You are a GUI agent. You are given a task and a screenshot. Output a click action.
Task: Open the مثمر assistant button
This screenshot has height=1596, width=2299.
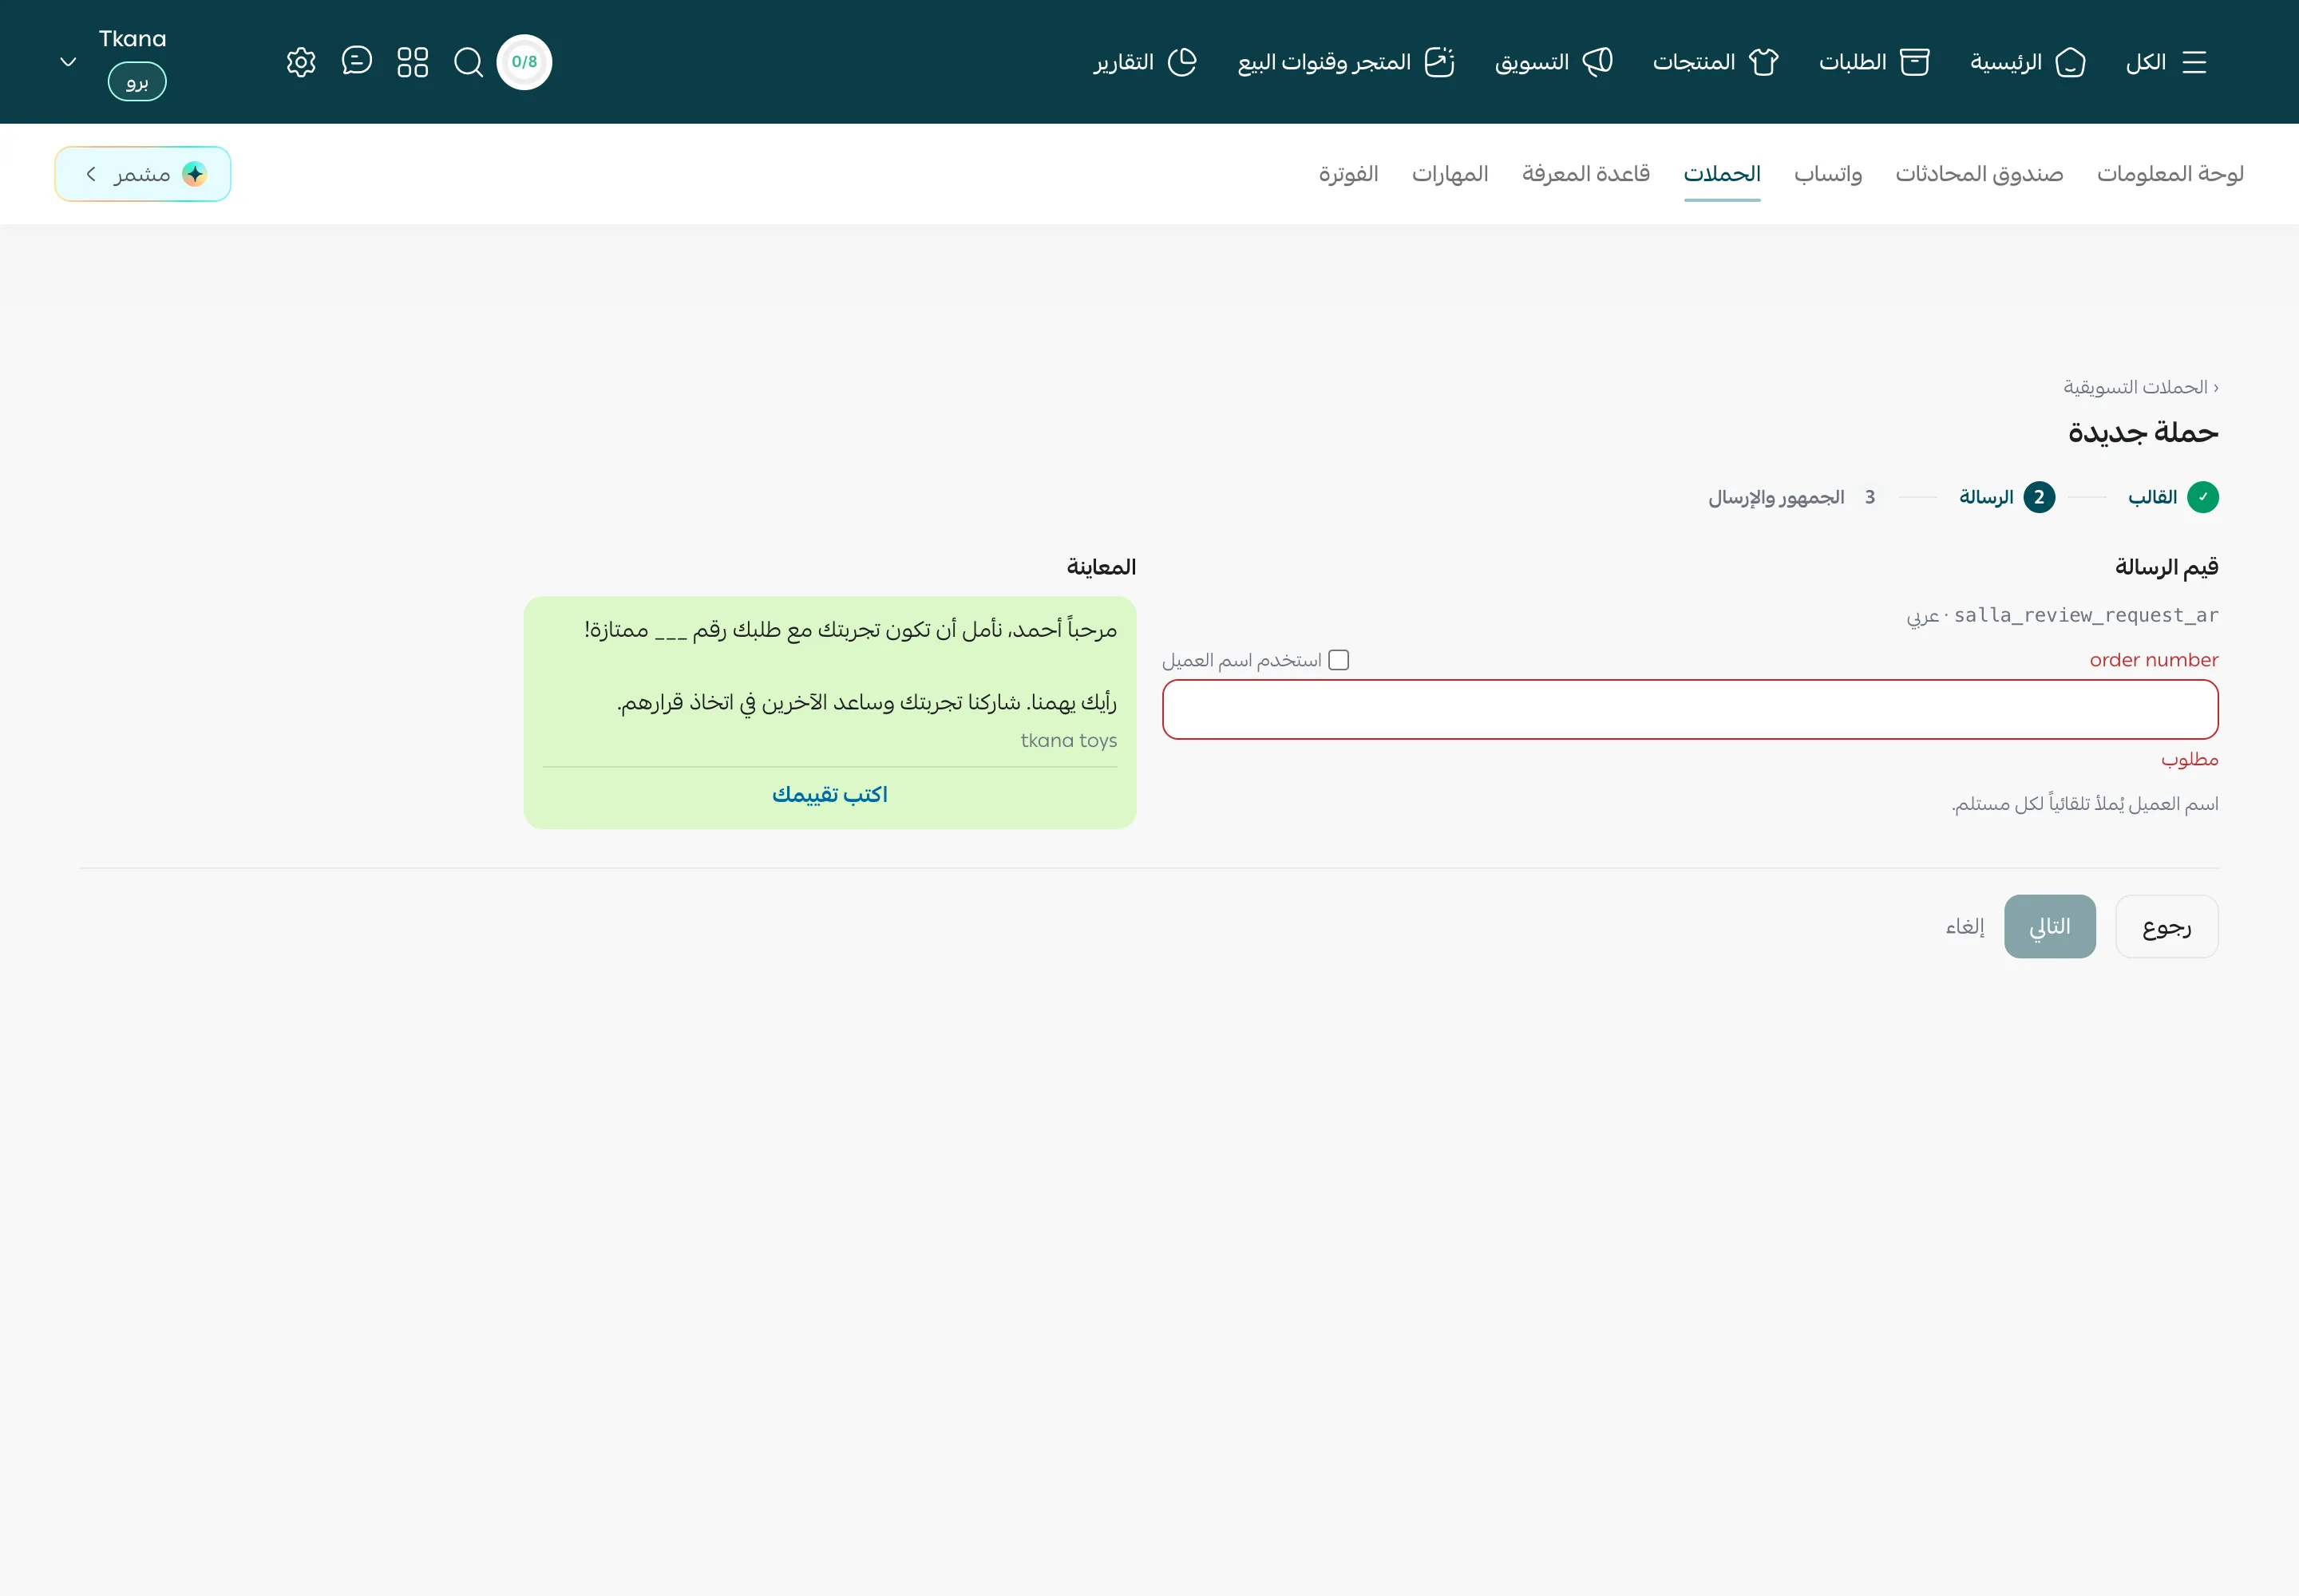pos(143,174)
